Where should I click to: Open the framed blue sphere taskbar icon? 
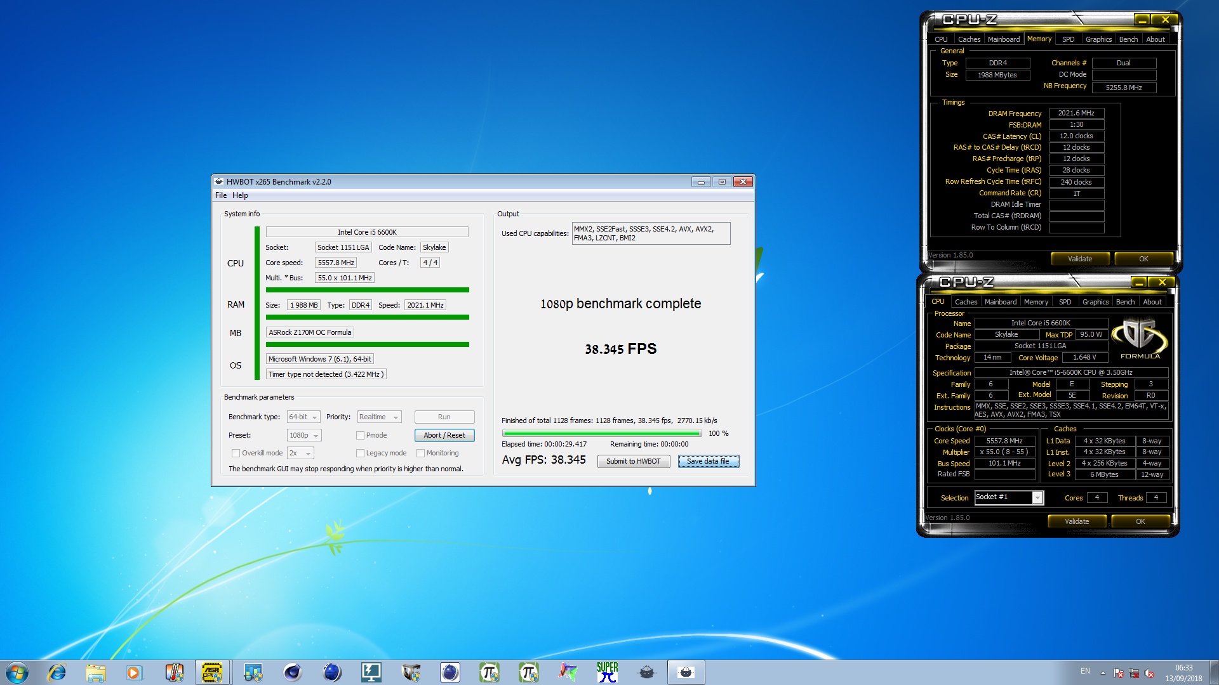click(450, 672)
